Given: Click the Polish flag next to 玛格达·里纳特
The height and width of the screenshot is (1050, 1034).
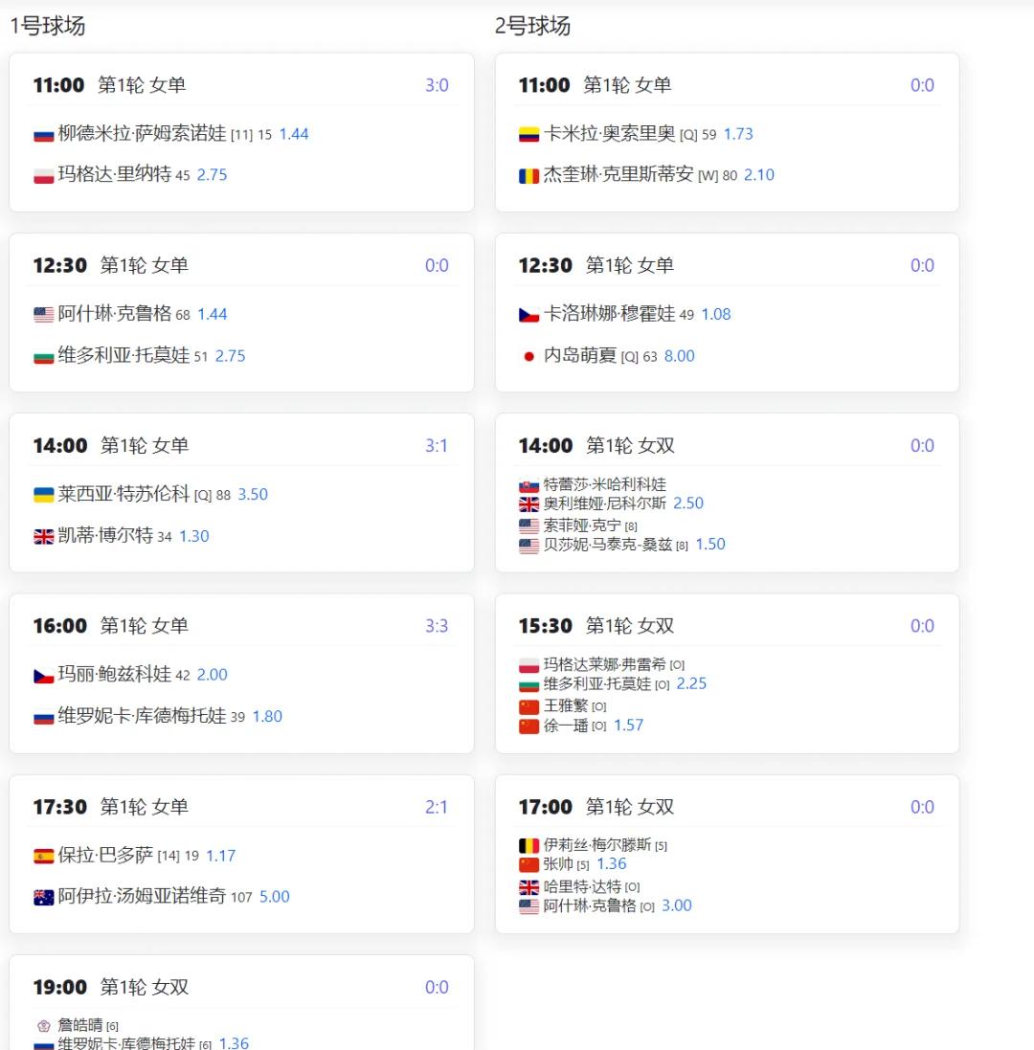Looking at the screenshot, I should click(x=44, y=175).
